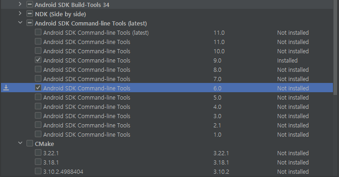Enable Command-line Tools 10.0 checkbox
Viewport: 339px width, 177px height.
[x=38, y=51]
